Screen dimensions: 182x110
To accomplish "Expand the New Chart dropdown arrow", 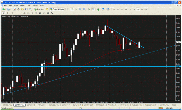I will [5, 9].
